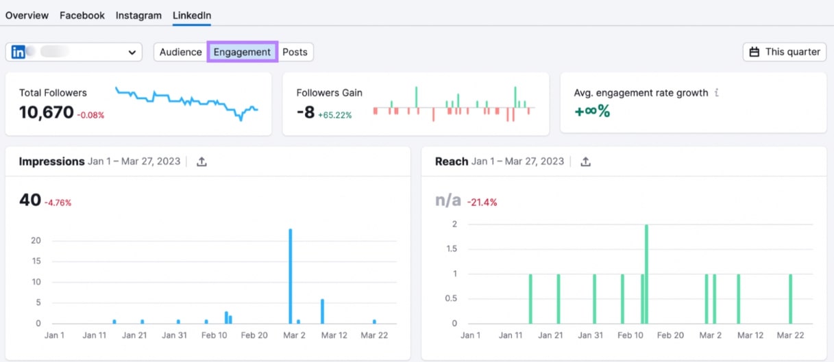
Task: Click the 10,670 total followers value
Action: coord(46,112)
